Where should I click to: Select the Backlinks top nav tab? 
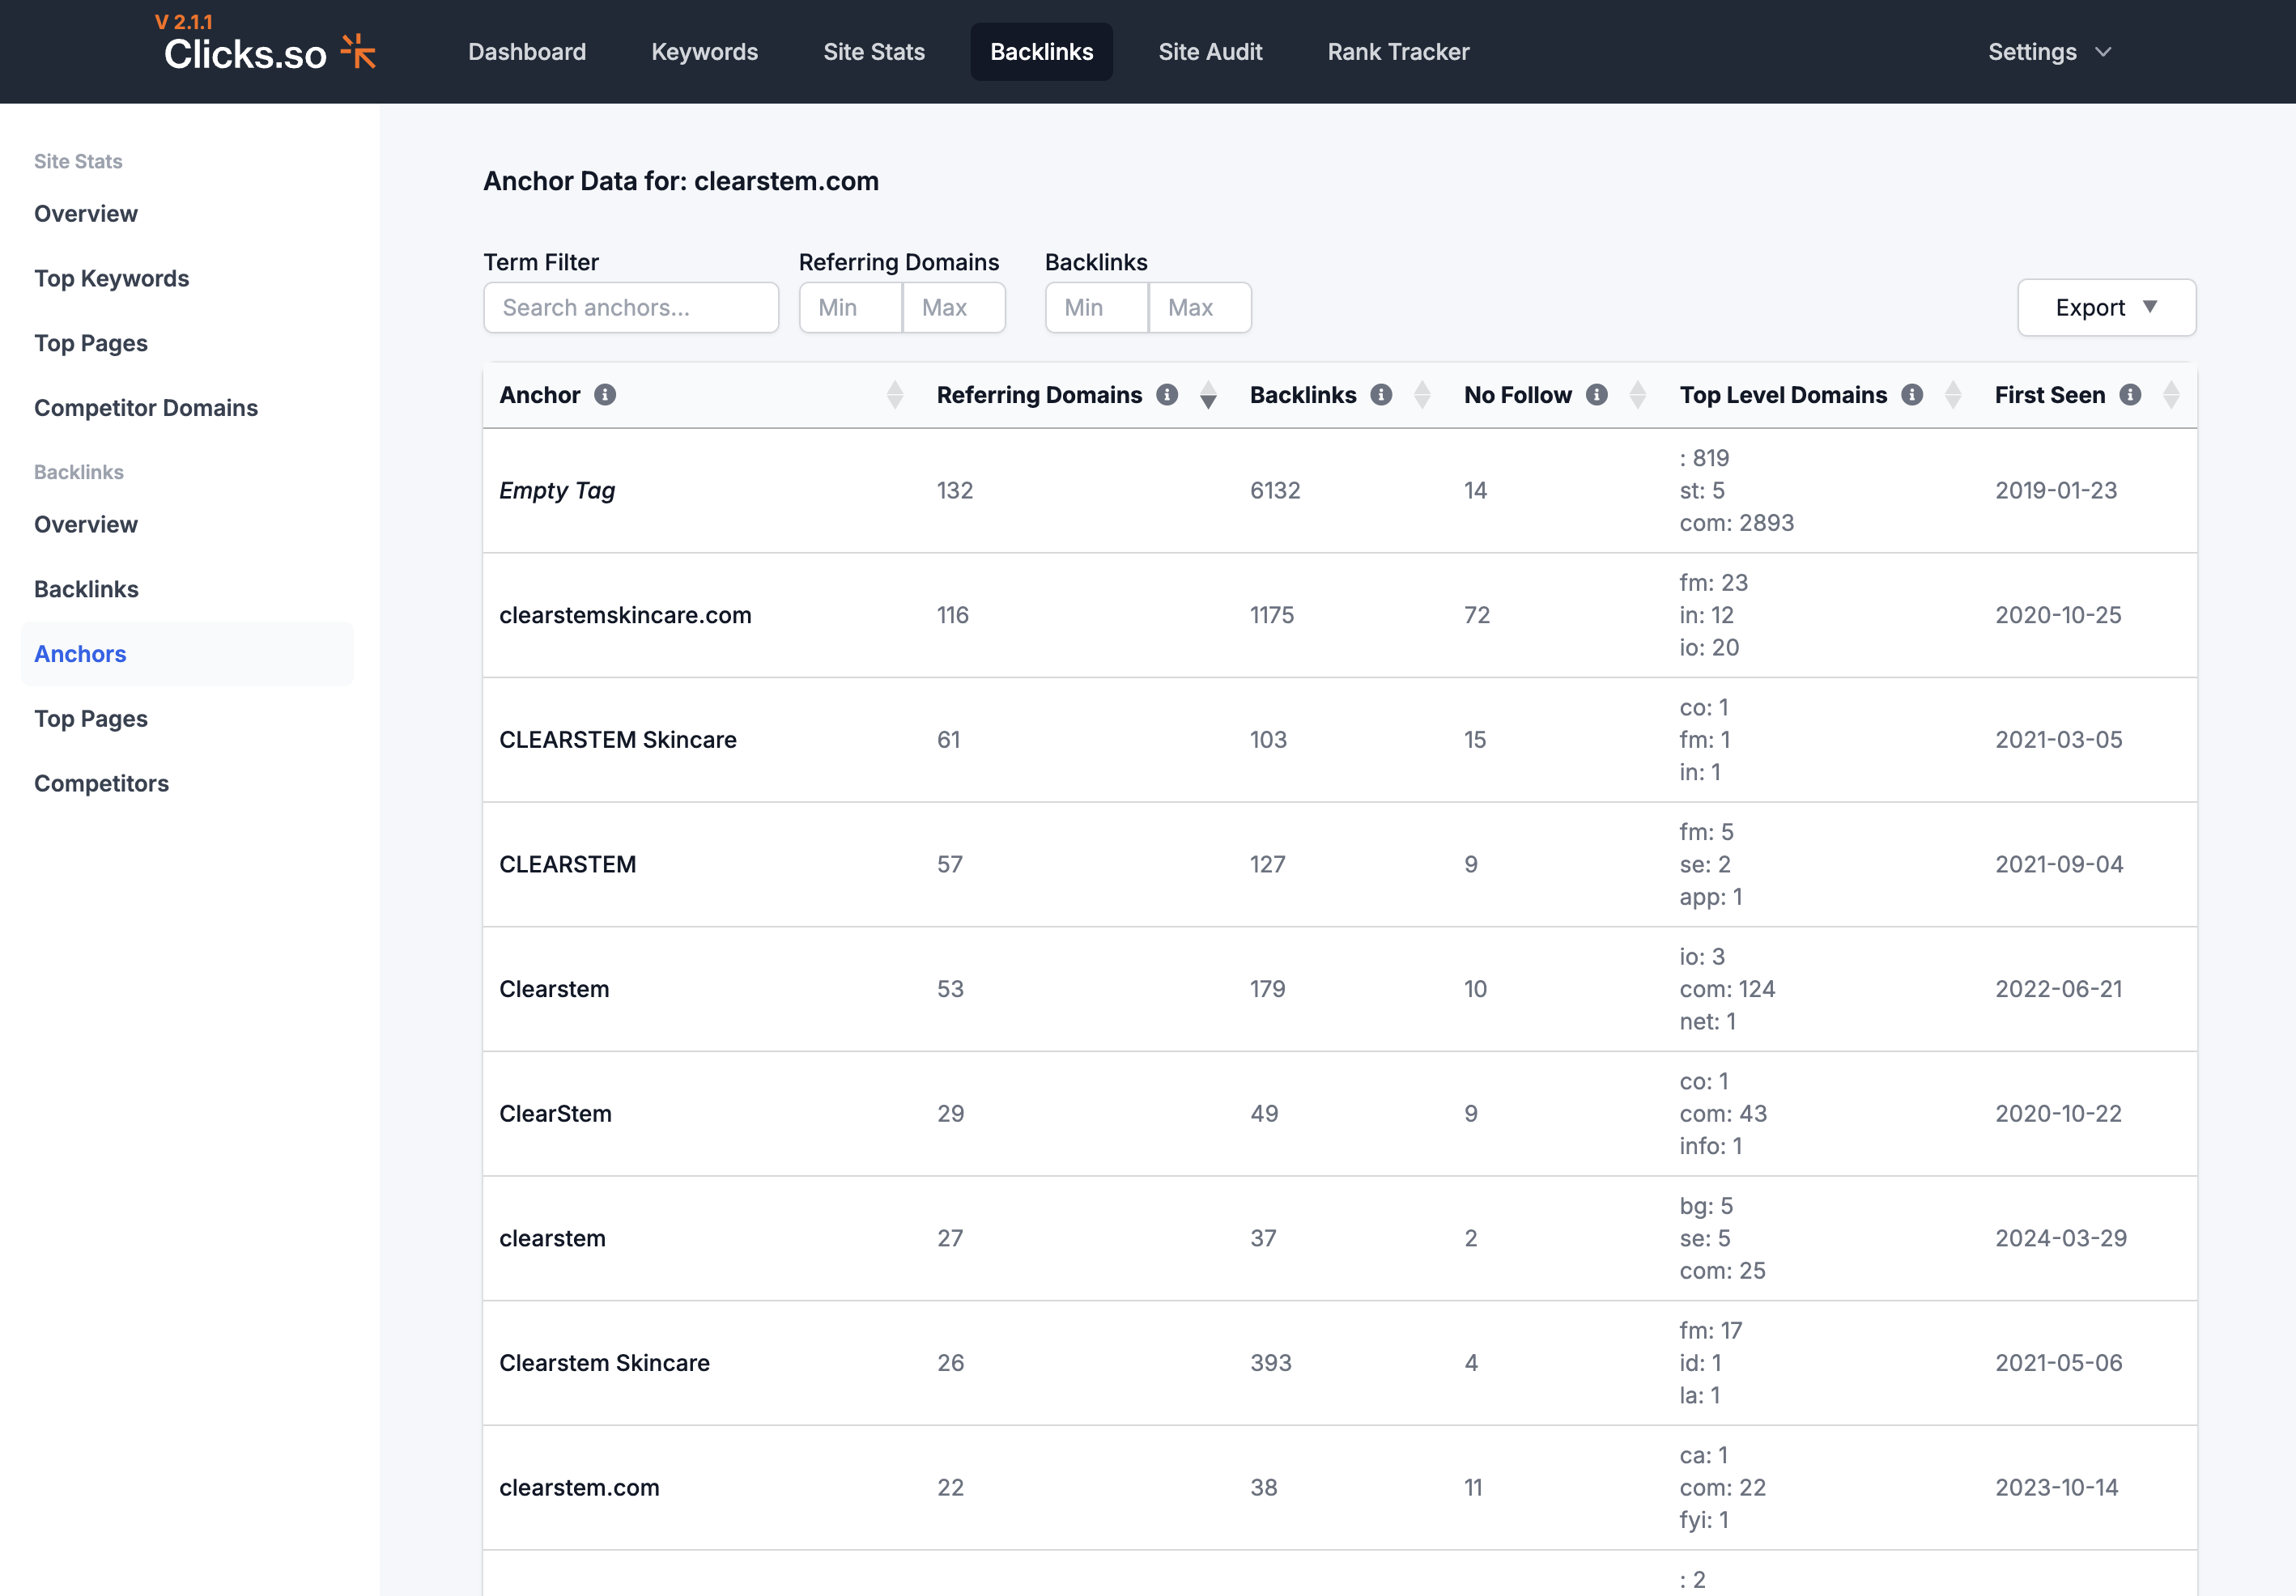[1041, 52]
